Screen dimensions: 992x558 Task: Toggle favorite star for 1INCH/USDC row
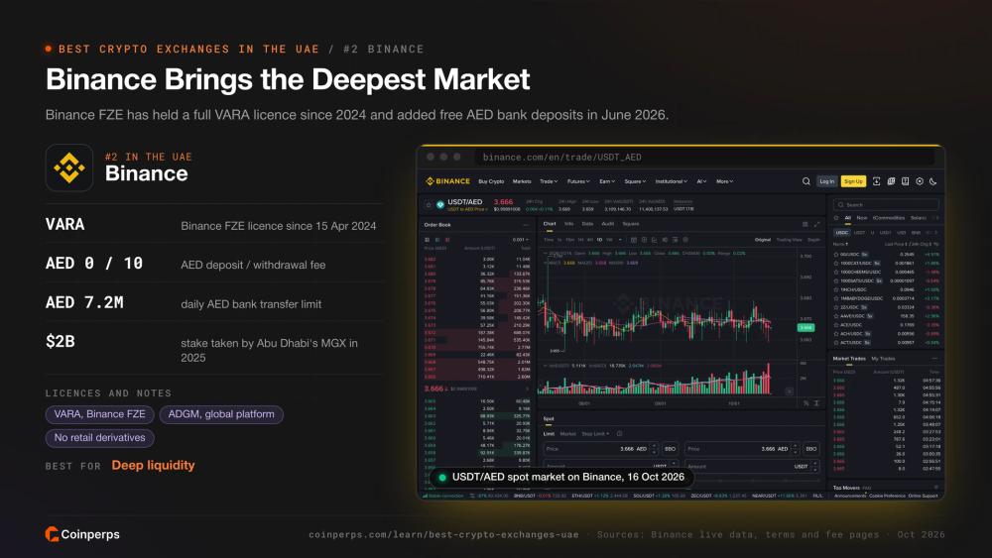(835, 289)
